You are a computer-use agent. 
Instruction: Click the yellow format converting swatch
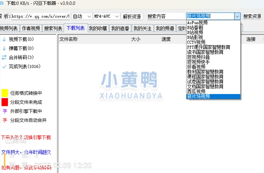pyautogui.click(x=5, y=93)
